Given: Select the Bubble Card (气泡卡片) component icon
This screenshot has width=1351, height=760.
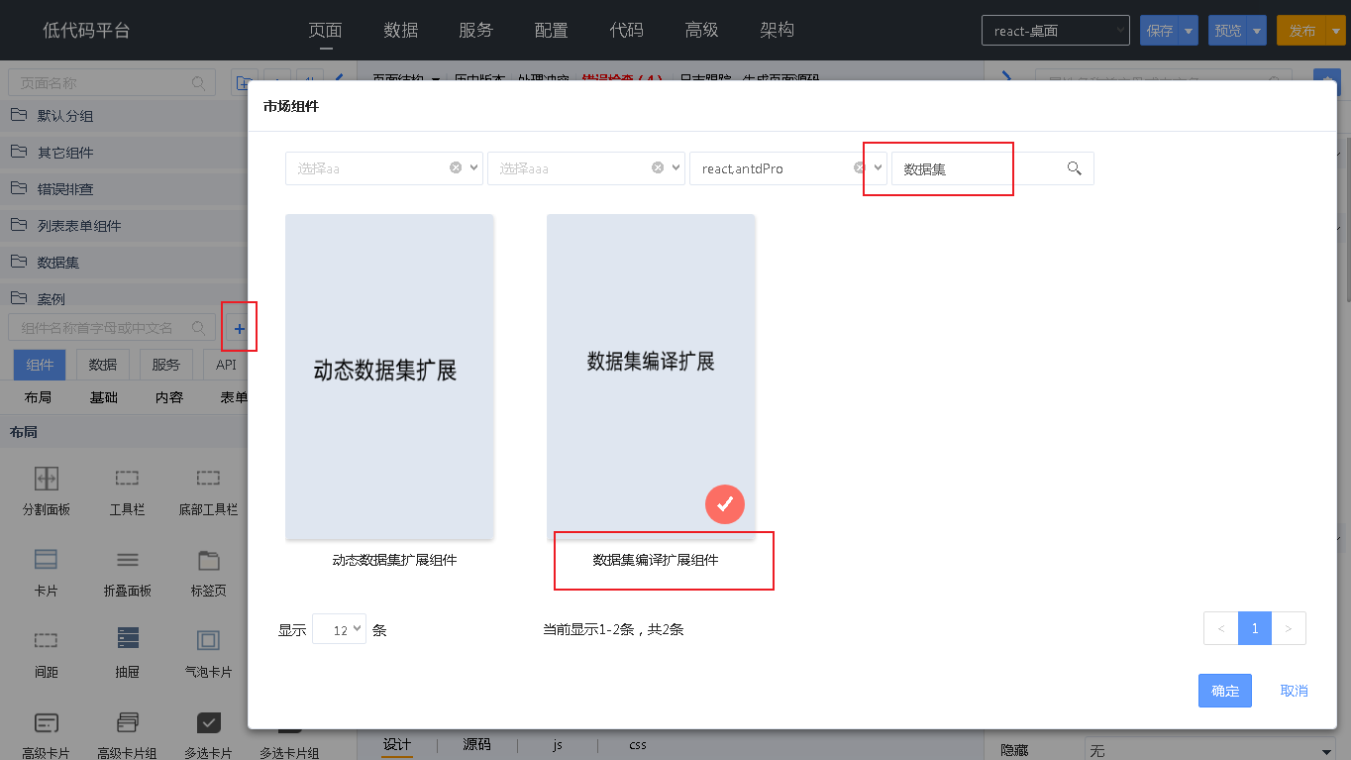Looking at the screenshot, I should pyautogui.click(x=208, y=640).
